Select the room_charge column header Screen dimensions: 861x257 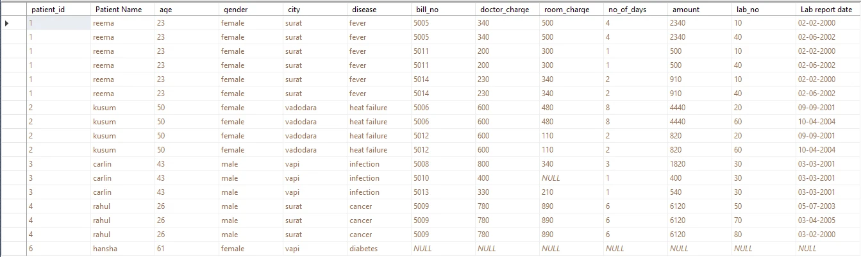point(567,10)
